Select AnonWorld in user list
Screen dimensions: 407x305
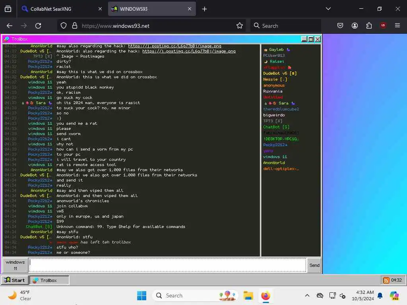click(274, 162)
